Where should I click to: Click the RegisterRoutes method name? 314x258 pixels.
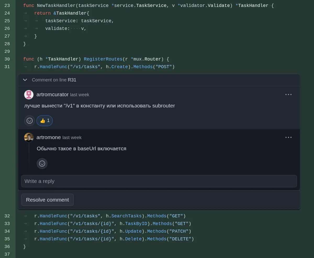103,59
